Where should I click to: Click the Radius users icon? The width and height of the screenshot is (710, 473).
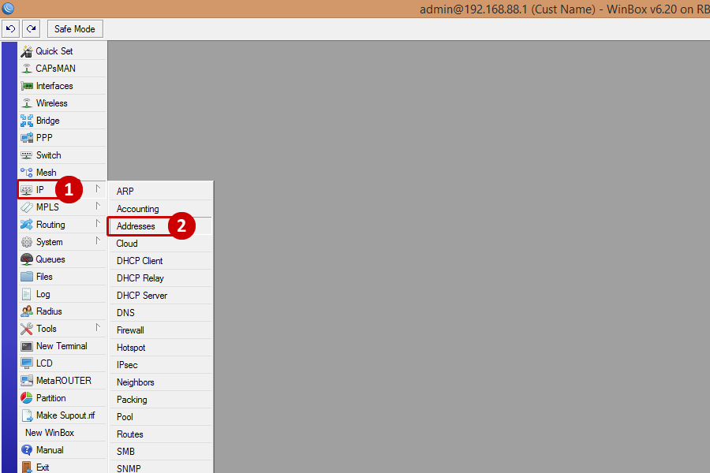tap(27, 311)
